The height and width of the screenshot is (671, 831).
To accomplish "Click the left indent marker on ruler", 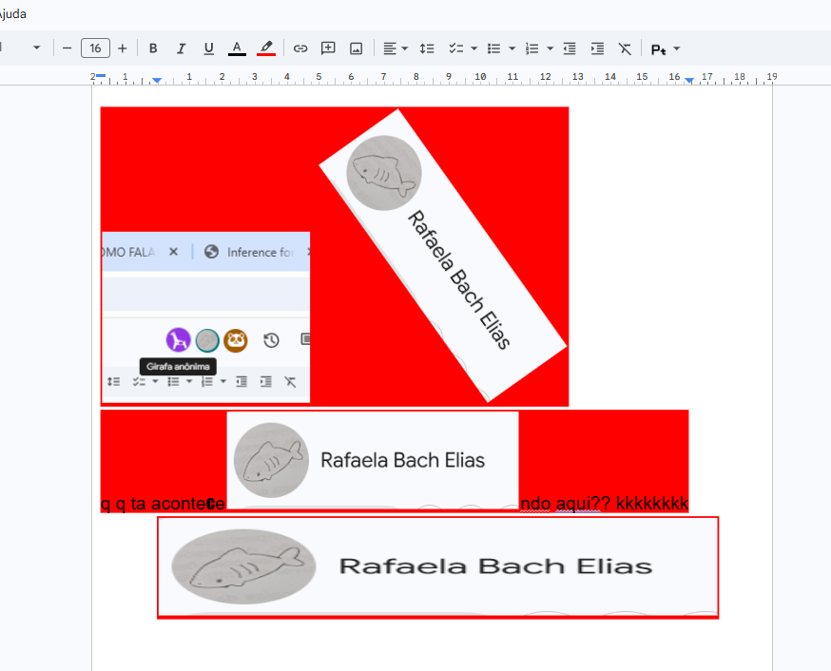I will tap(157, 81).
